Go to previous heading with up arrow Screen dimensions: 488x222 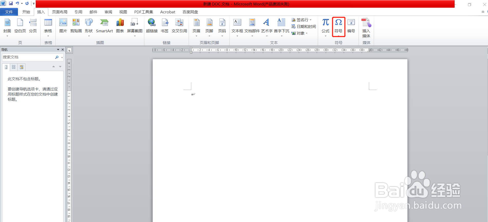point(53,67)
